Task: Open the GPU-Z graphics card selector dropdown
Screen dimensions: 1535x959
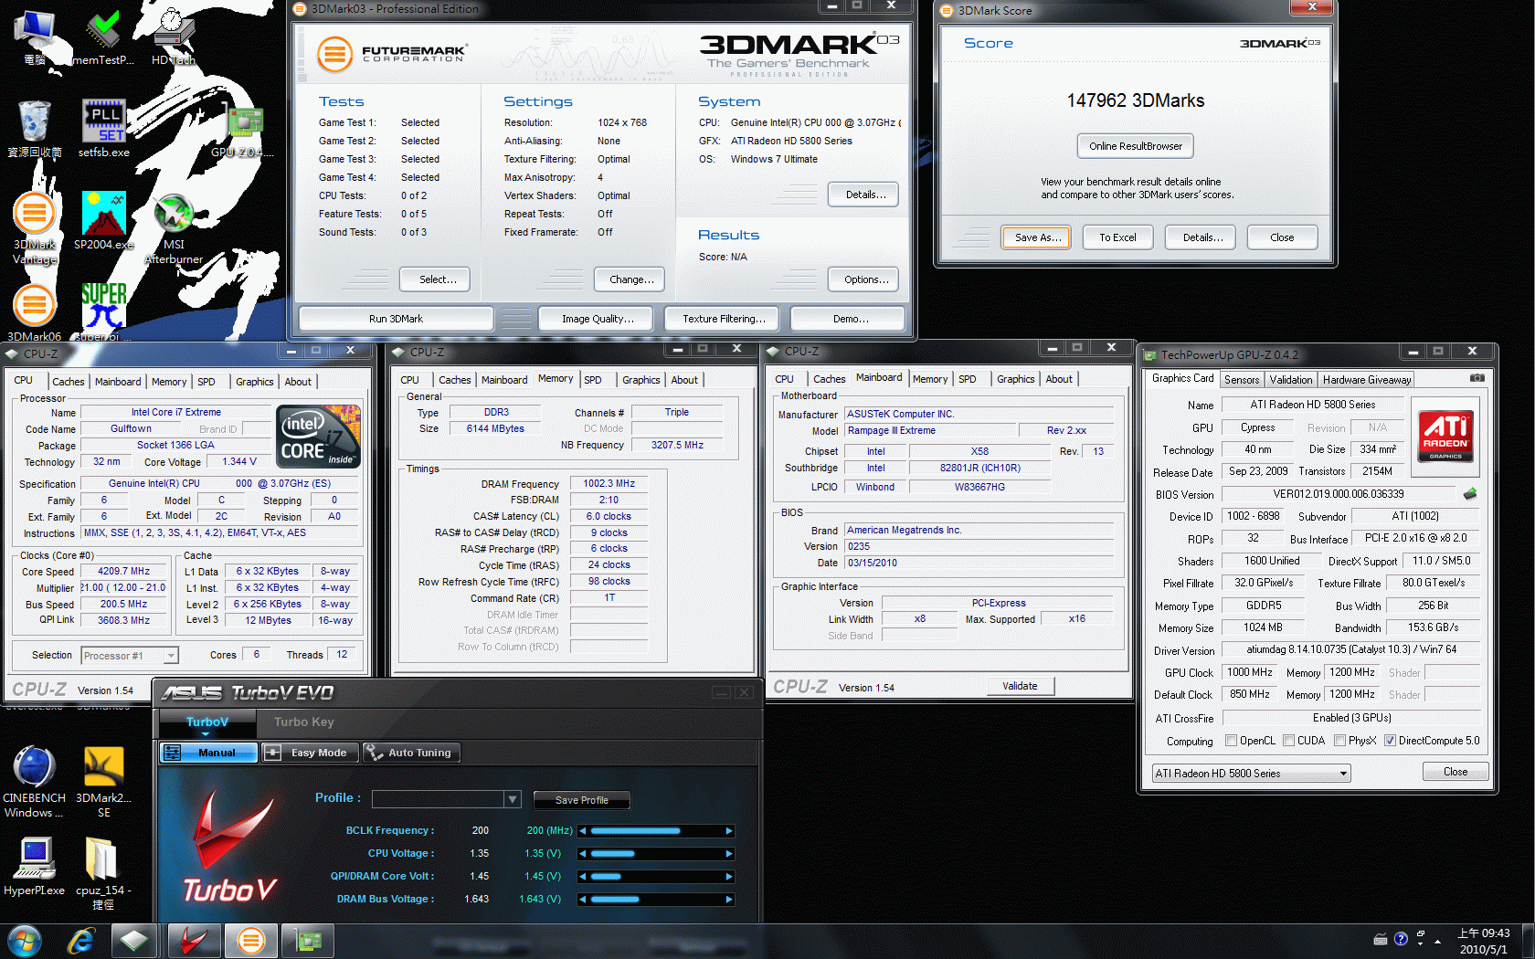Action: [x=1251, y=773]
